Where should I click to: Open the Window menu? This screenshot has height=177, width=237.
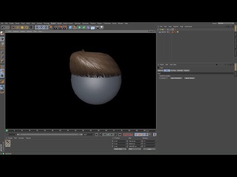click(x=120, y=24)
